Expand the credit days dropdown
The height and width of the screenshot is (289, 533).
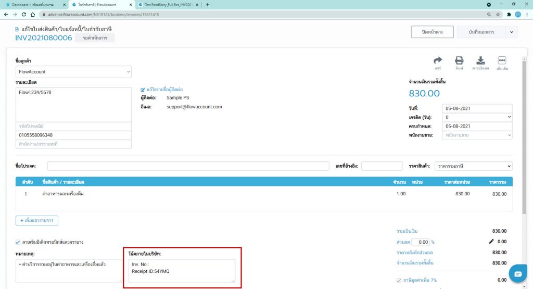(477, 117)
